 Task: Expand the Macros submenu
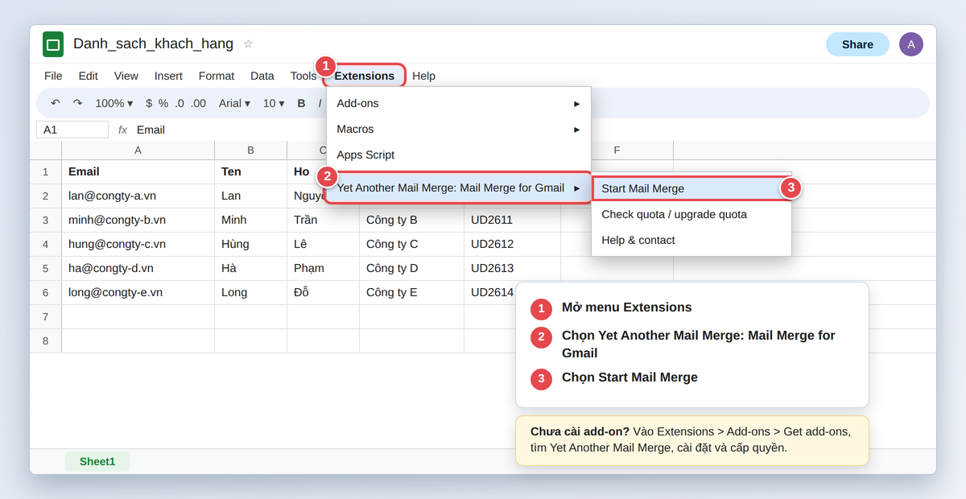[x=459, y=129]
